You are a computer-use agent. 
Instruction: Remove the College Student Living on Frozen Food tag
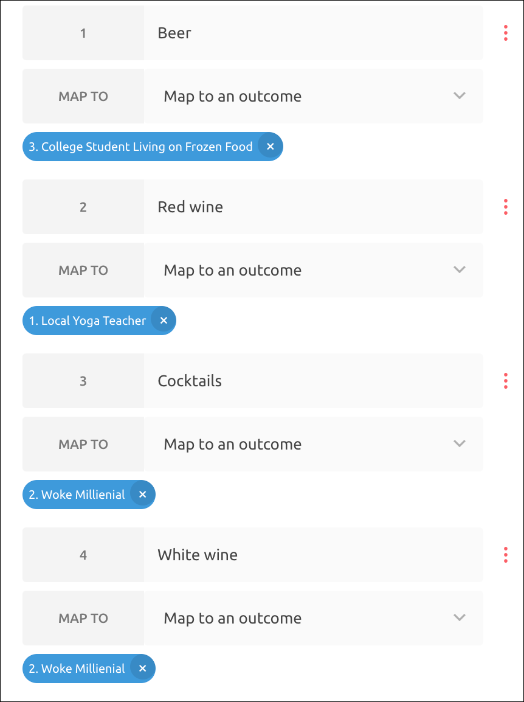click(270, 146)
